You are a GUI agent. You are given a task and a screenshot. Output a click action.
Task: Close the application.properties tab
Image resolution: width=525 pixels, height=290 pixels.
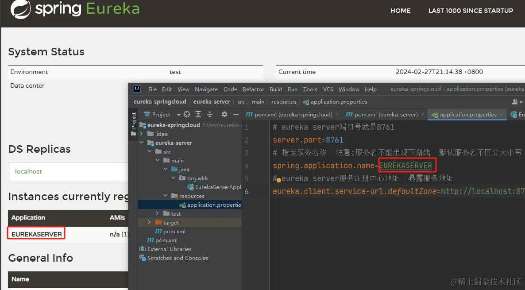click(x=501, y=115)
